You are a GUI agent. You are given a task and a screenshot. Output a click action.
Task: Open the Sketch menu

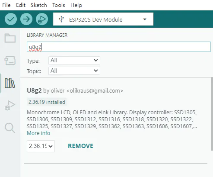(39, 5)
